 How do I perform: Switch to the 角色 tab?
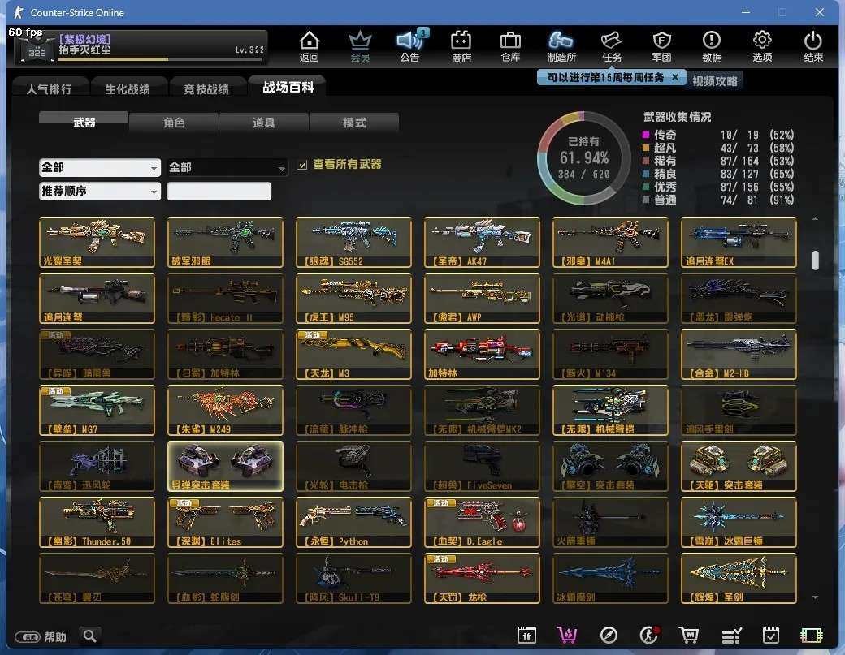(x=174, y=123)
